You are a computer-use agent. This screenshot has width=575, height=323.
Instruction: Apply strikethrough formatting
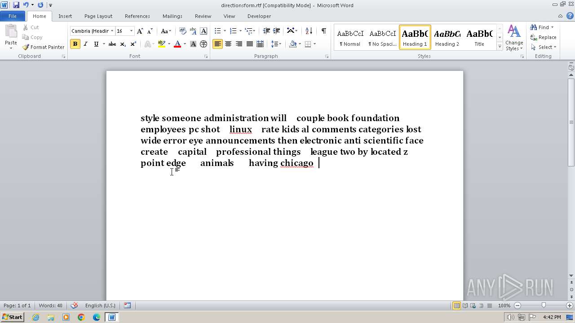pyautogui.click(x=112, y=44)
